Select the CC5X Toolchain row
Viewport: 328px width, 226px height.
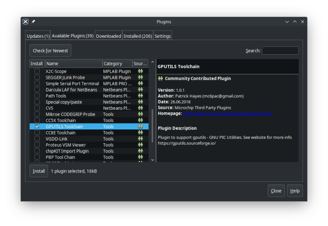coord(89,120)
